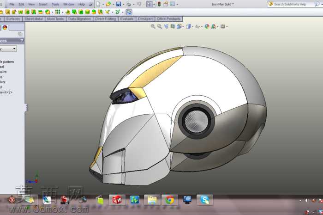The image size is (323, 215).
Task: Click the Zoom to Fit icon
Action: click(x=153, y=26)
